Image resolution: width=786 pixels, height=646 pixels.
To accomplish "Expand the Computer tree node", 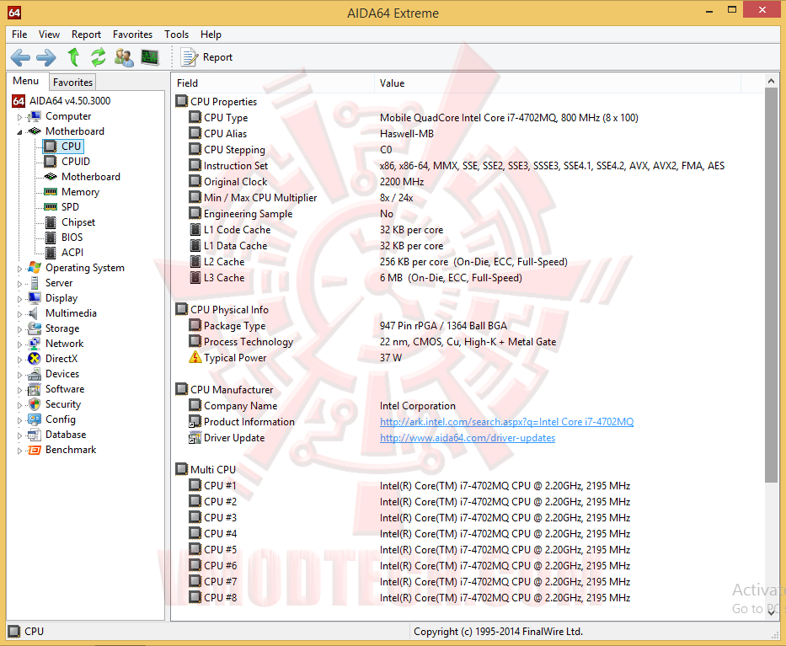I will (19, 117).
